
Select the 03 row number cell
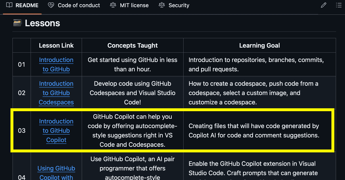click(x=22, y=131)
